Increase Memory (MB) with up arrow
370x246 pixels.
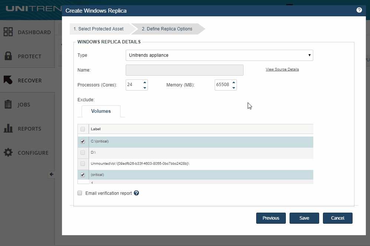point(234,82)
